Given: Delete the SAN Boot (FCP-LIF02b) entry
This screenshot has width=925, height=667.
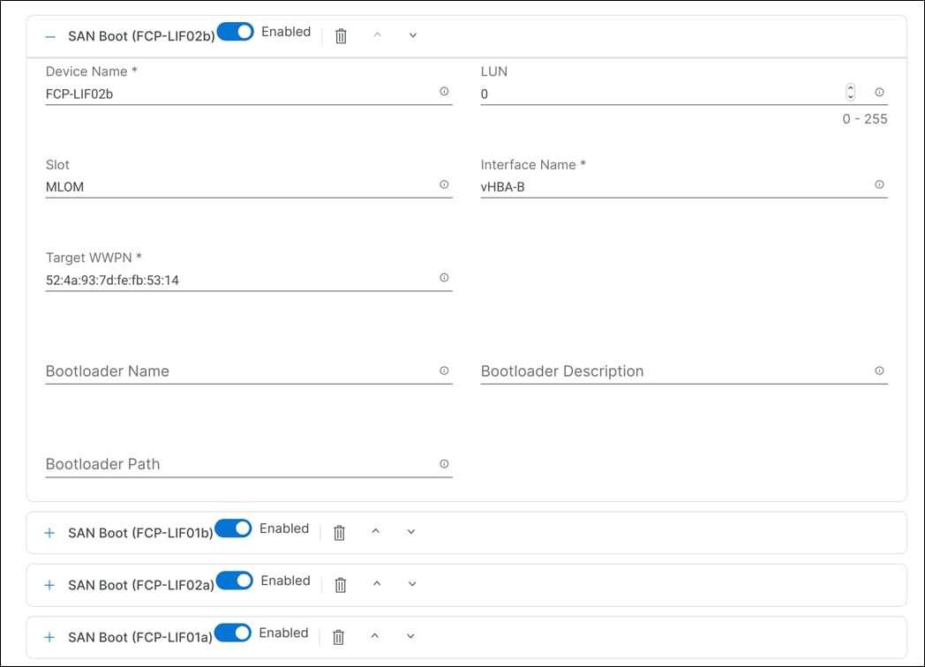Looking at the screenshot, I should (341, 35).
